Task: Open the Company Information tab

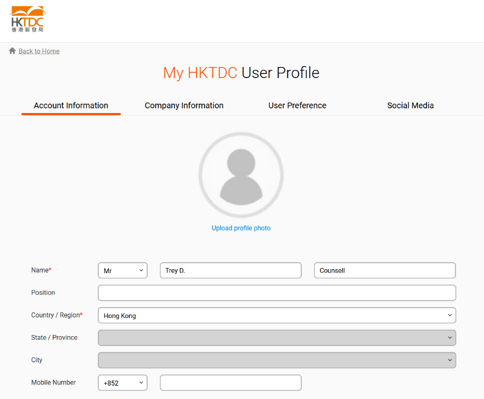Action: tap(184, 105)
